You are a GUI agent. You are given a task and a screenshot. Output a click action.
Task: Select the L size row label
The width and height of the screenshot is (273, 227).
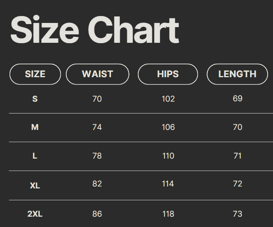pos(35,156)
